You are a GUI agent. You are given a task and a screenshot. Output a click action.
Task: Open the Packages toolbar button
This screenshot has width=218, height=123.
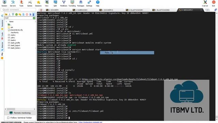(81, 3)
